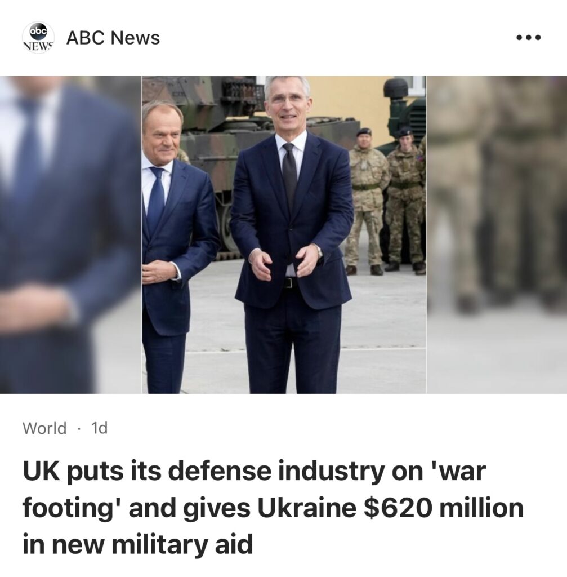Click the word 'Ukraine' in headline
This screenshot has width=567, height=577.
point(307,508)
